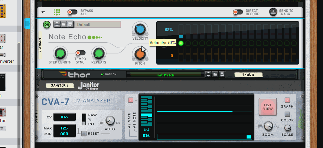This screenshot has width=323, height=148.
Task: Browse Note Echo patches with the folder icon
Action: click(63, 24)
